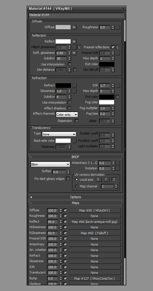Close the Material #144 window
Viewport: 153px width, 291px height.
(x=123, y=9)
